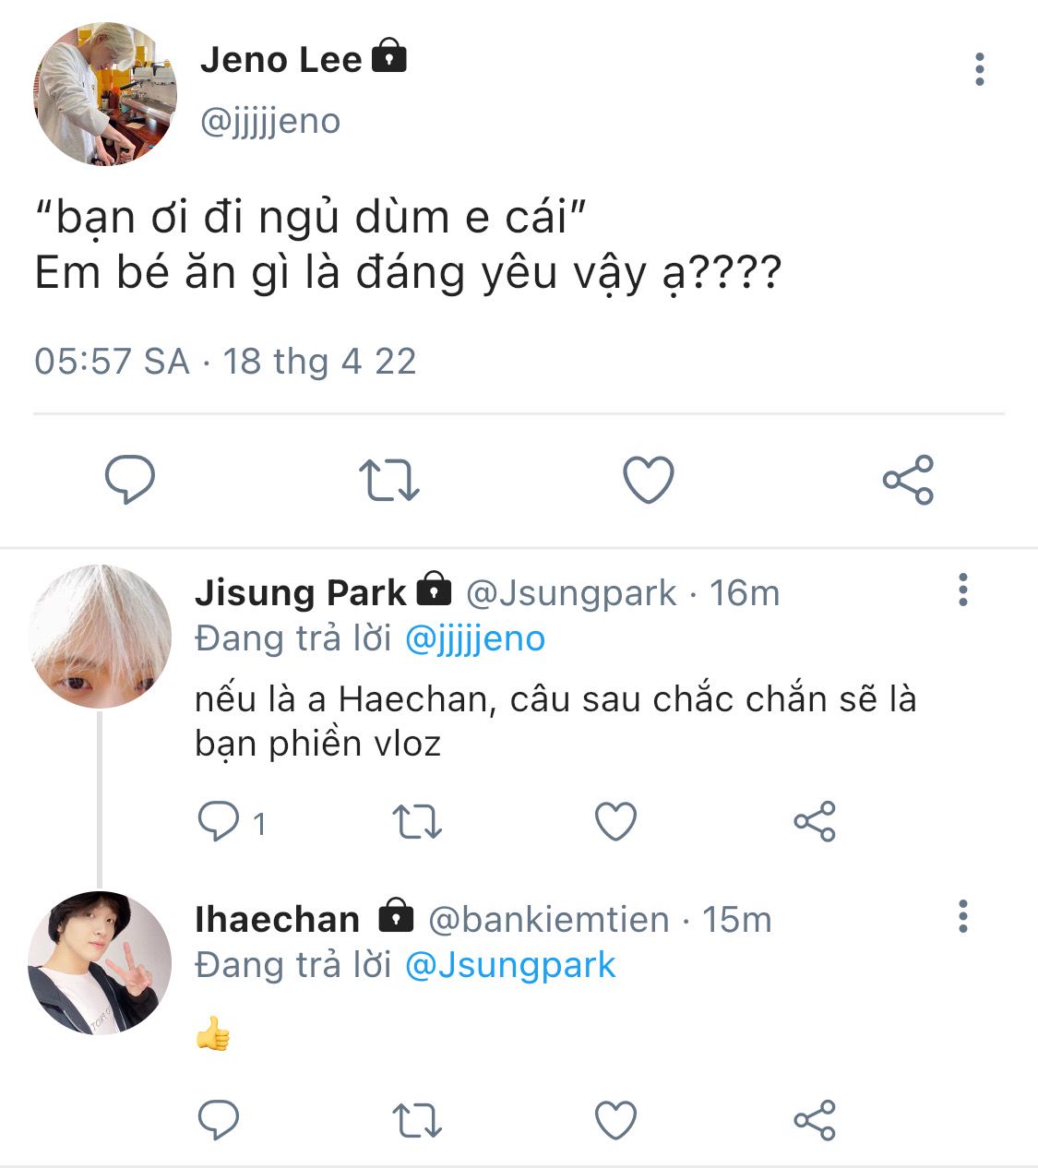Open the @Jsungpark mention link
The width and height of the screenshot is (1038, 1168).
[x=510, y=965]
